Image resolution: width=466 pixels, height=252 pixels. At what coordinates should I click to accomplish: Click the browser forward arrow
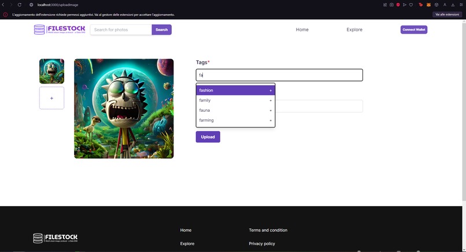(11, 5)
